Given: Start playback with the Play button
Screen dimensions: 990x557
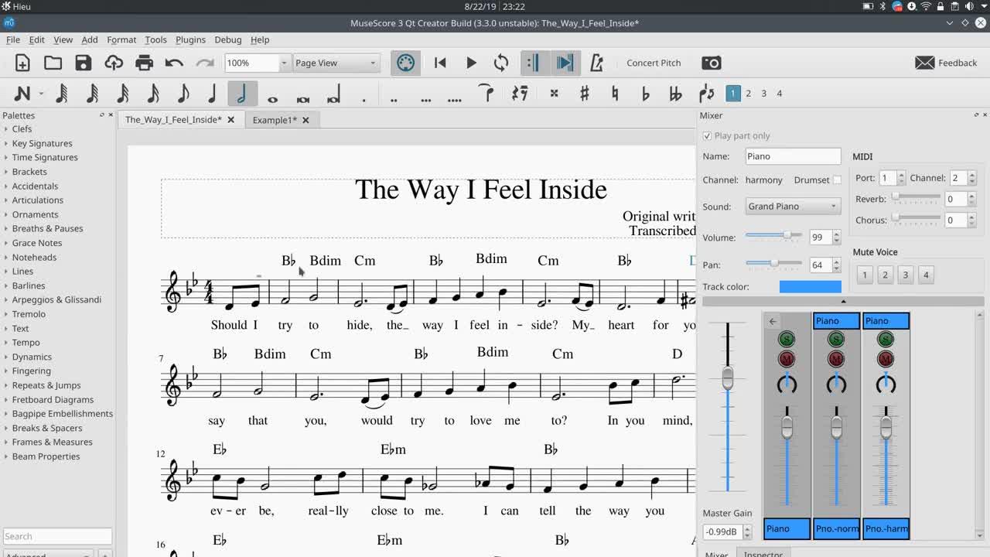Looking at the screenshot, I should (471, 63).
